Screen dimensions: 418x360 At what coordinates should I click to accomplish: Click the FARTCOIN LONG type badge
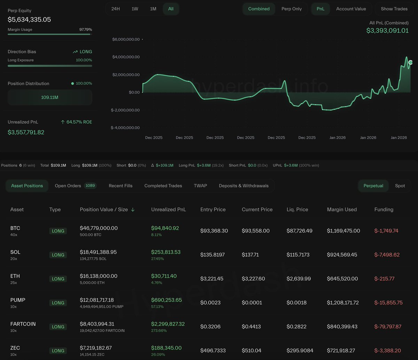tap(58, 327)
